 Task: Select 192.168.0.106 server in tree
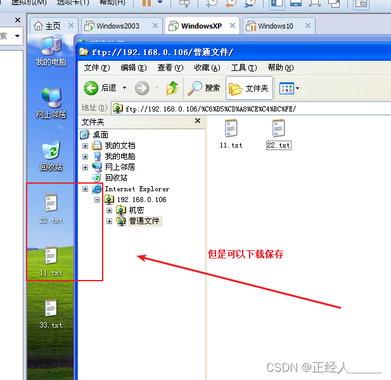coord(141,199)
